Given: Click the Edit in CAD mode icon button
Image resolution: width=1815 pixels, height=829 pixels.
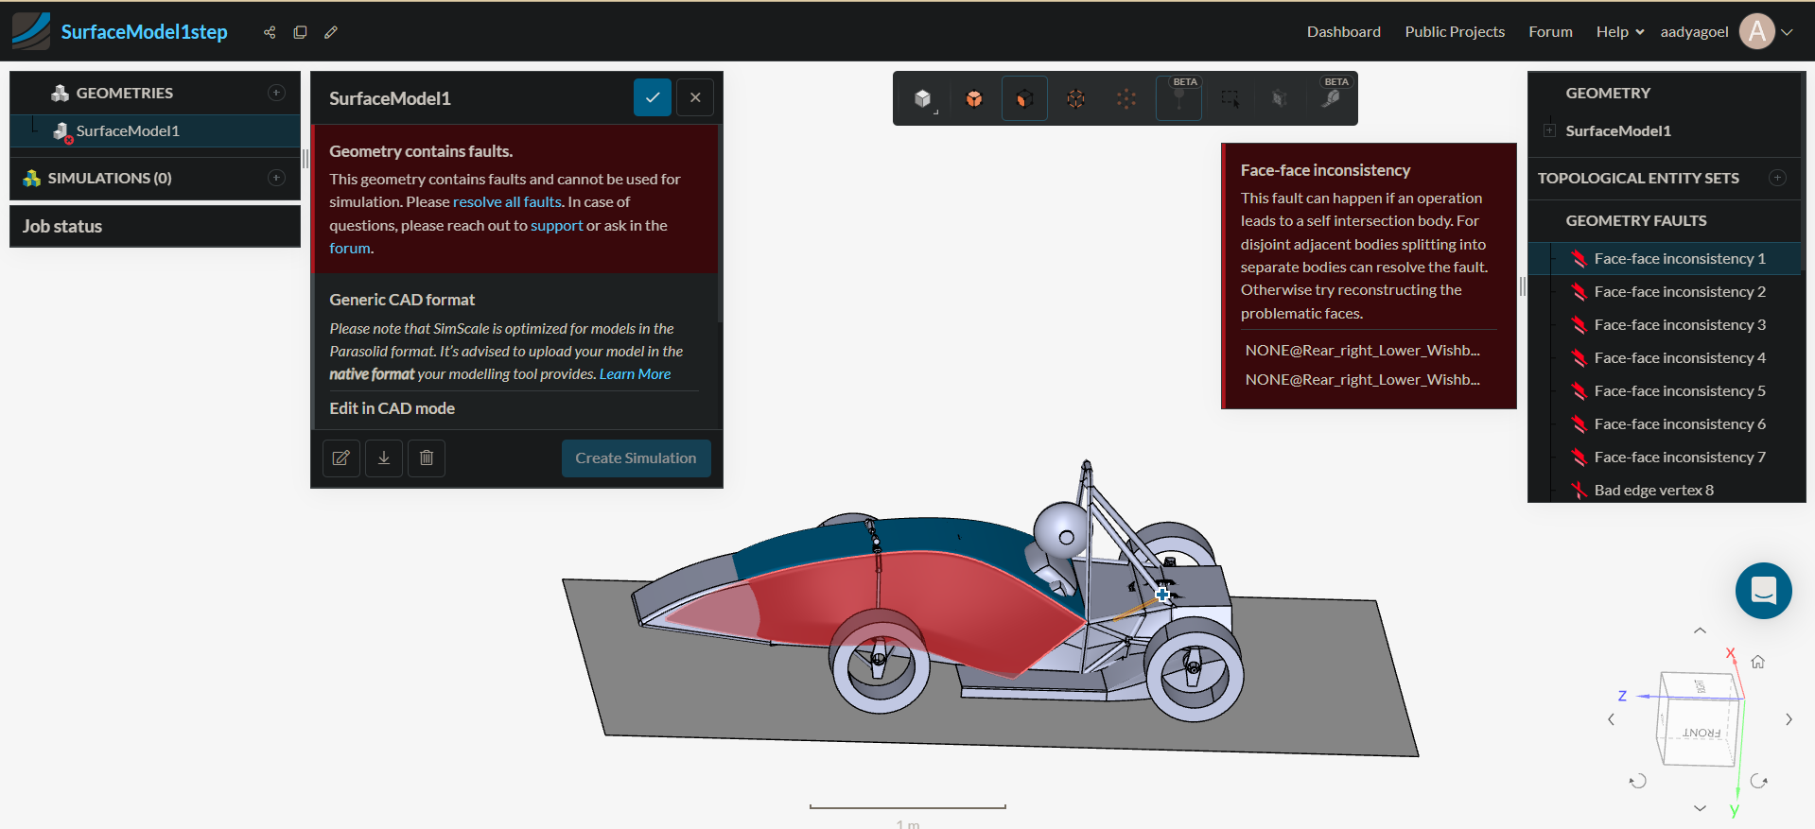Looking at the screenshot, I should click(341, 458).
